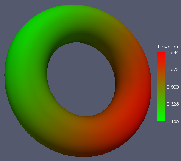Click the 0.156 legend value
The height and width of the screenshot is (161, 181).
click(x=173, y=121)
